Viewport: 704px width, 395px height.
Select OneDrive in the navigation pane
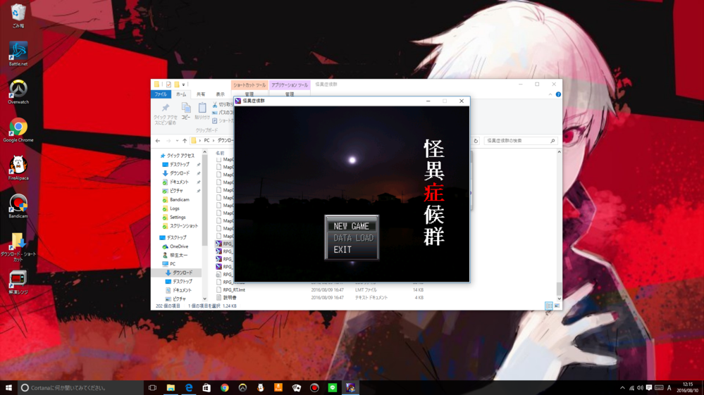coord(175,246)
